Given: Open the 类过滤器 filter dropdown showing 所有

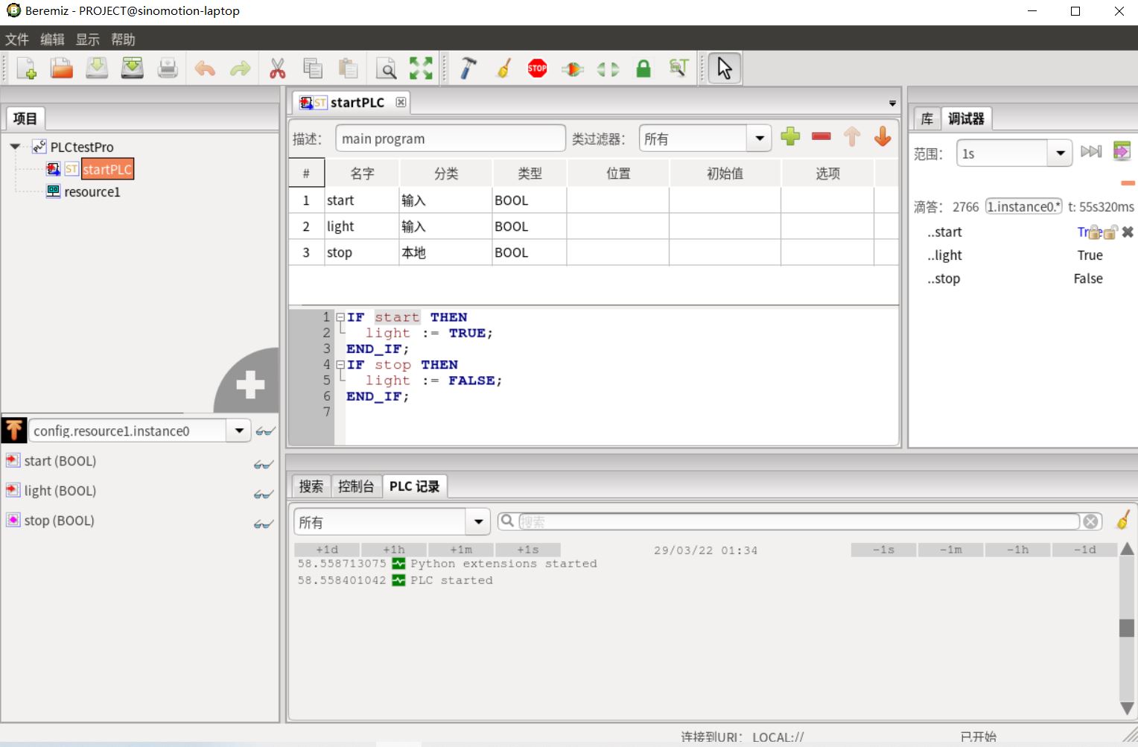Looking at the screenshot, I should click(x=759, y=138).
